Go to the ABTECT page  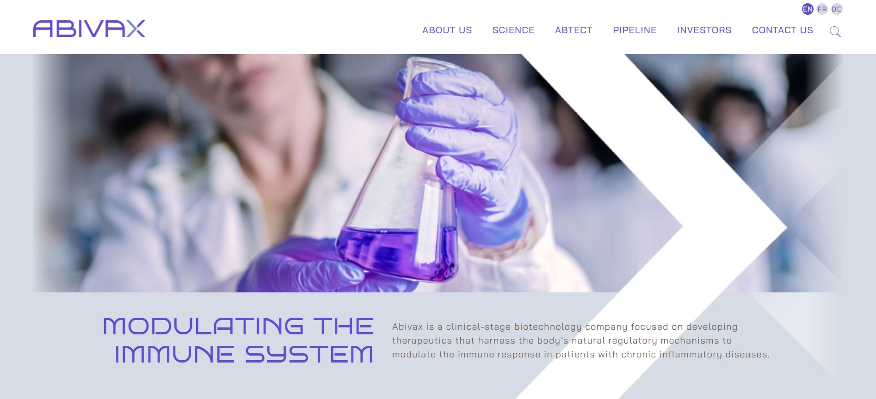coord(574,30)
